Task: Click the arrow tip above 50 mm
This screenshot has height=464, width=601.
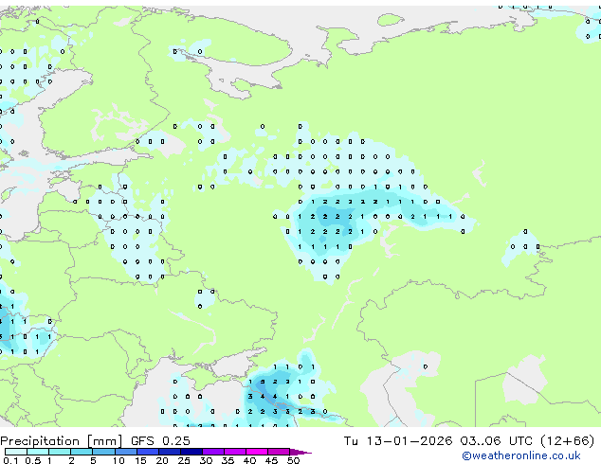Action: (300, 453)
